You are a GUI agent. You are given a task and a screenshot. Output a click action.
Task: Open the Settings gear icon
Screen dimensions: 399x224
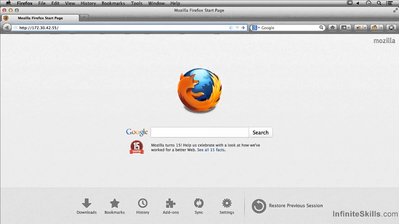[227, 207]
